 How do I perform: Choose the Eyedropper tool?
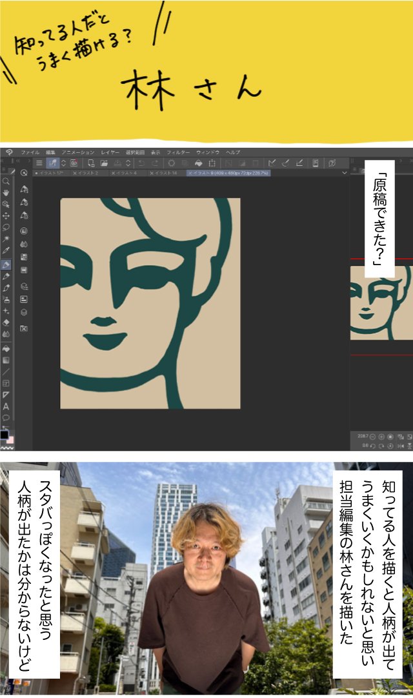pos(6,250)
